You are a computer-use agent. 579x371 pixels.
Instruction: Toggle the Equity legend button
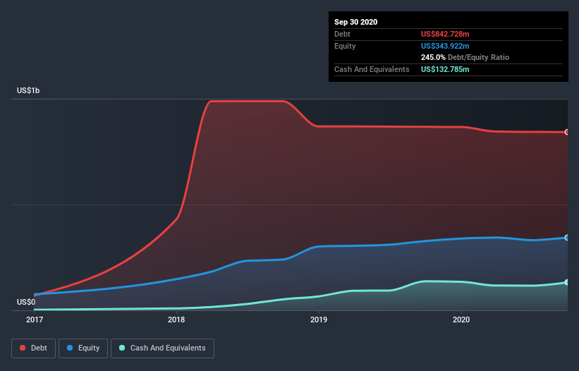83,348
